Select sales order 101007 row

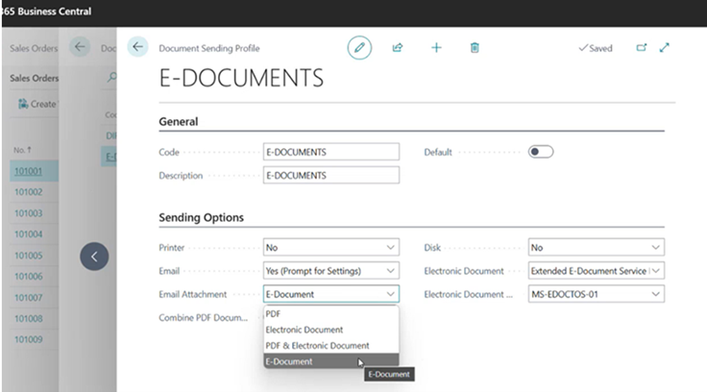[x=34, y=298]
